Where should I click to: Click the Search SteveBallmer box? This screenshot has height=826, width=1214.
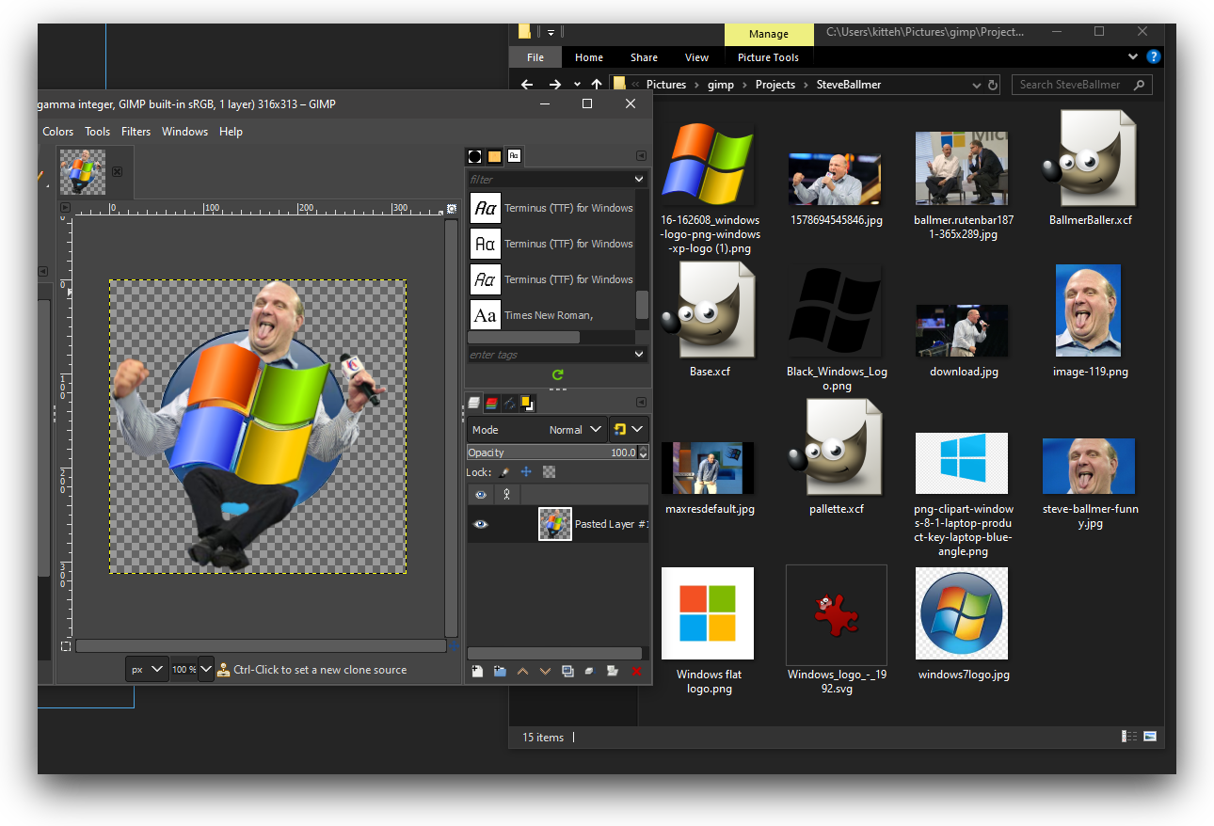(1082, 85)
